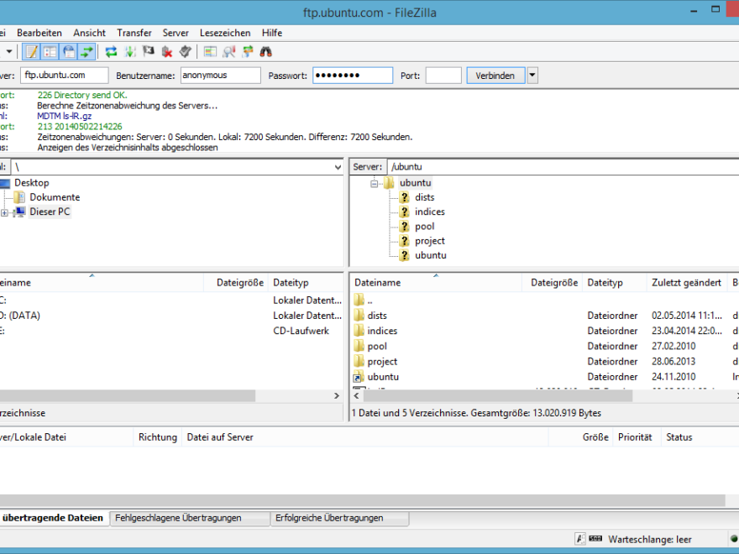Viewport: 739px width, 554px height.
Task: Click the empty Port field
Action: coord(443,76)
